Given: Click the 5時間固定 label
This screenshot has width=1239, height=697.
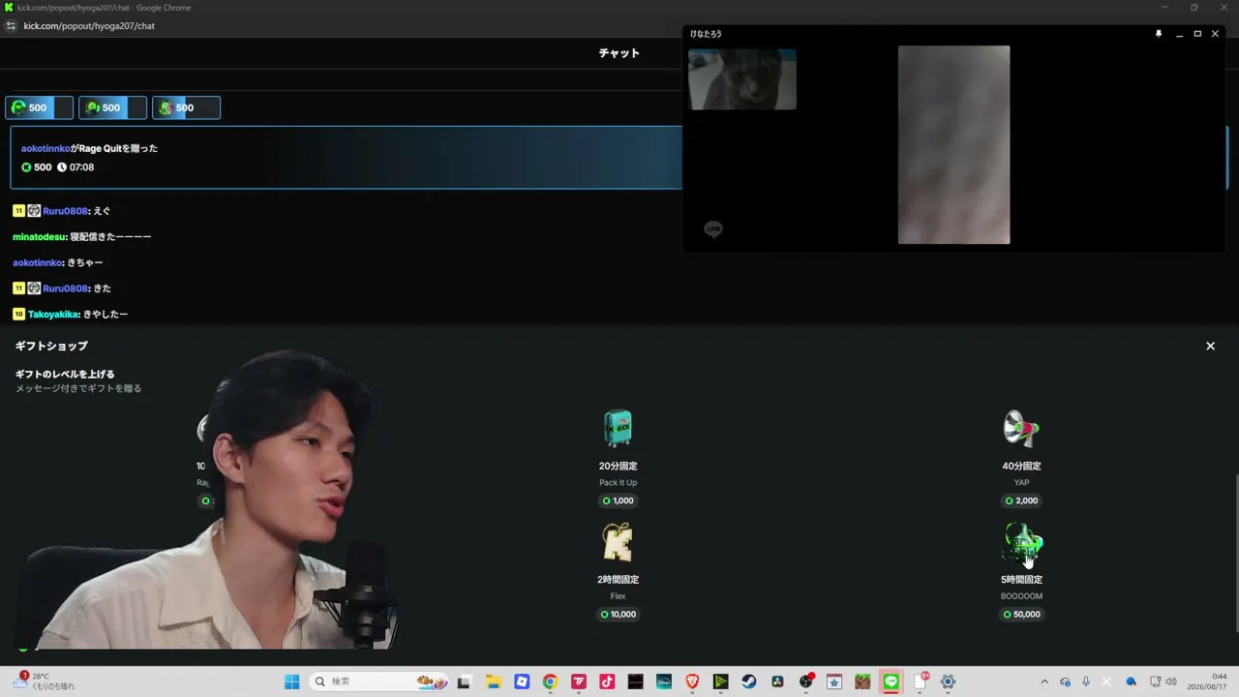Looking at the screenshot, I should pos(1021,579).
